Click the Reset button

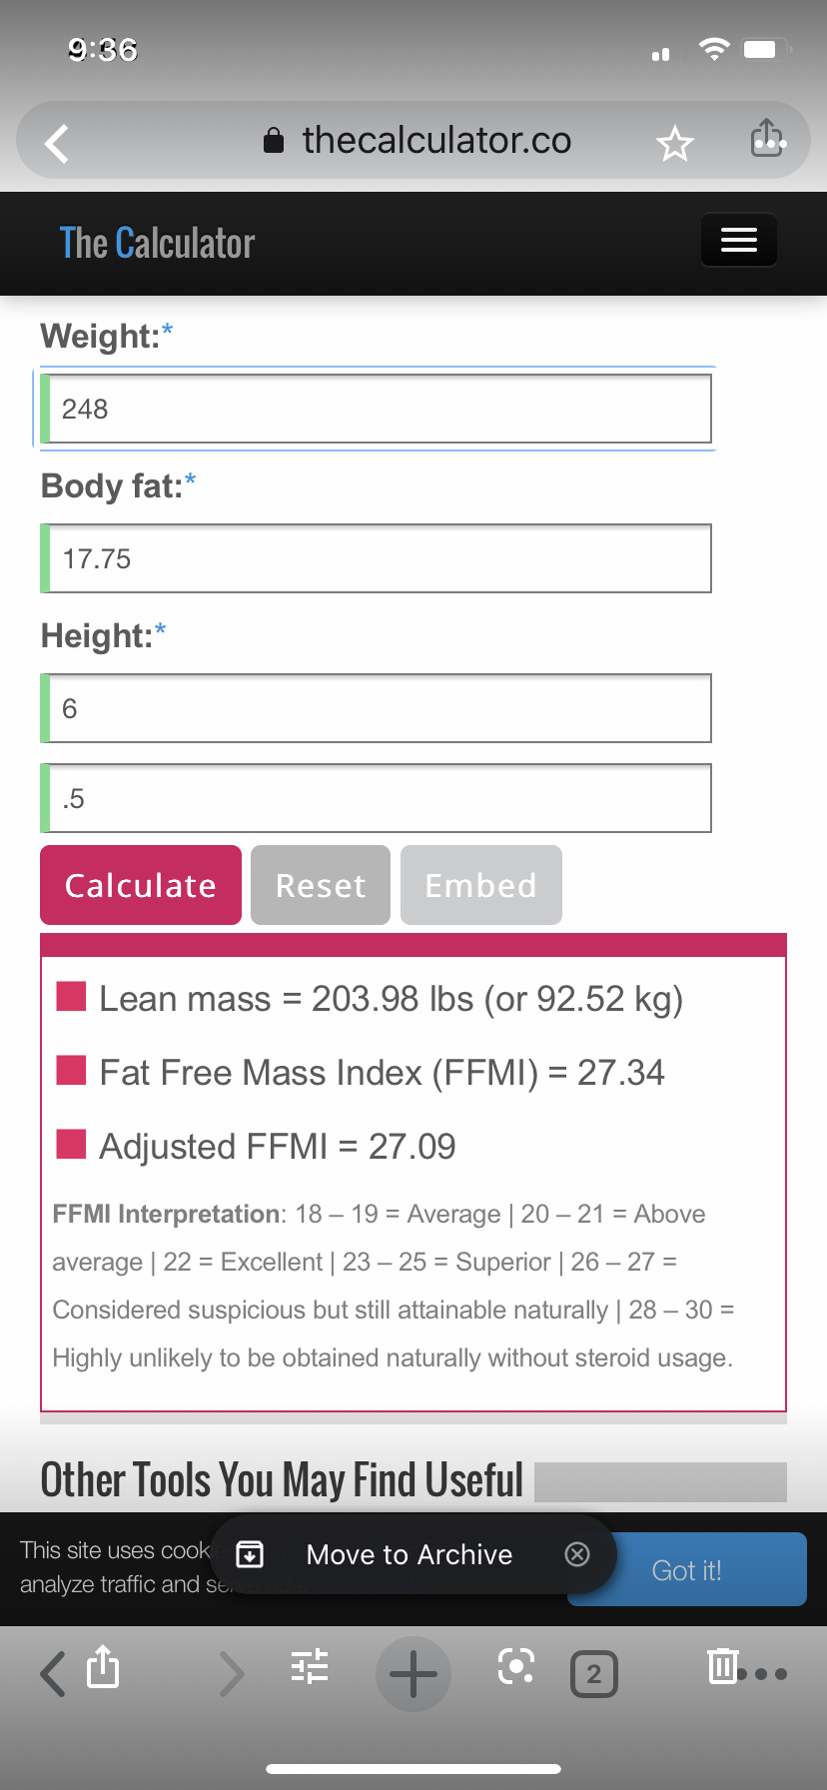click(x=320, y=885)
